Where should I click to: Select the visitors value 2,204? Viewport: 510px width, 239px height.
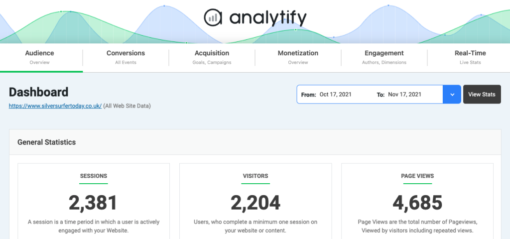[x=255, y=203]
